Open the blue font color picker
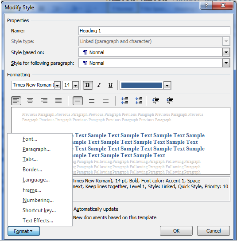This screenshot has width=237, height=241. 167,85
